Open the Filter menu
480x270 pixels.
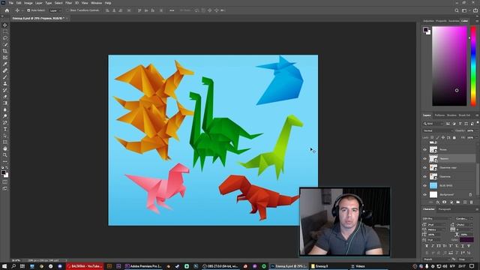click(68, 3)
